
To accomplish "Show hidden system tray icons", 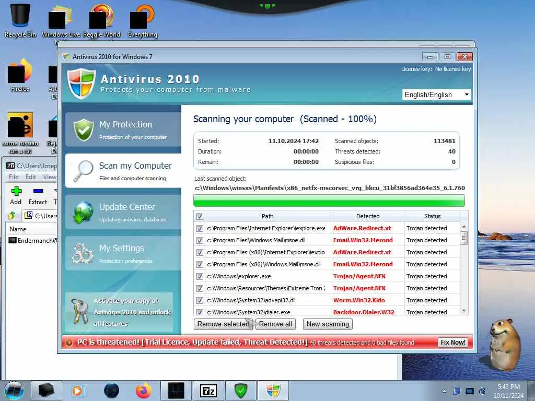I will [x=444, y=392].
